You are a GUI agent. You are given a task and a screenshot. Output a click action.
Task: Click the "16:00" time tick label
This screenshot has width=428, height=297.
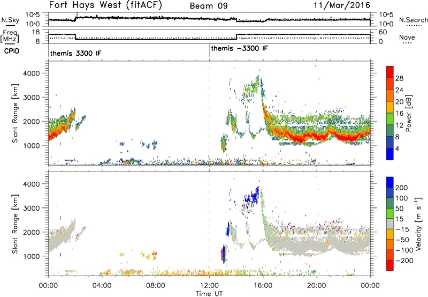tap(263, 286)
